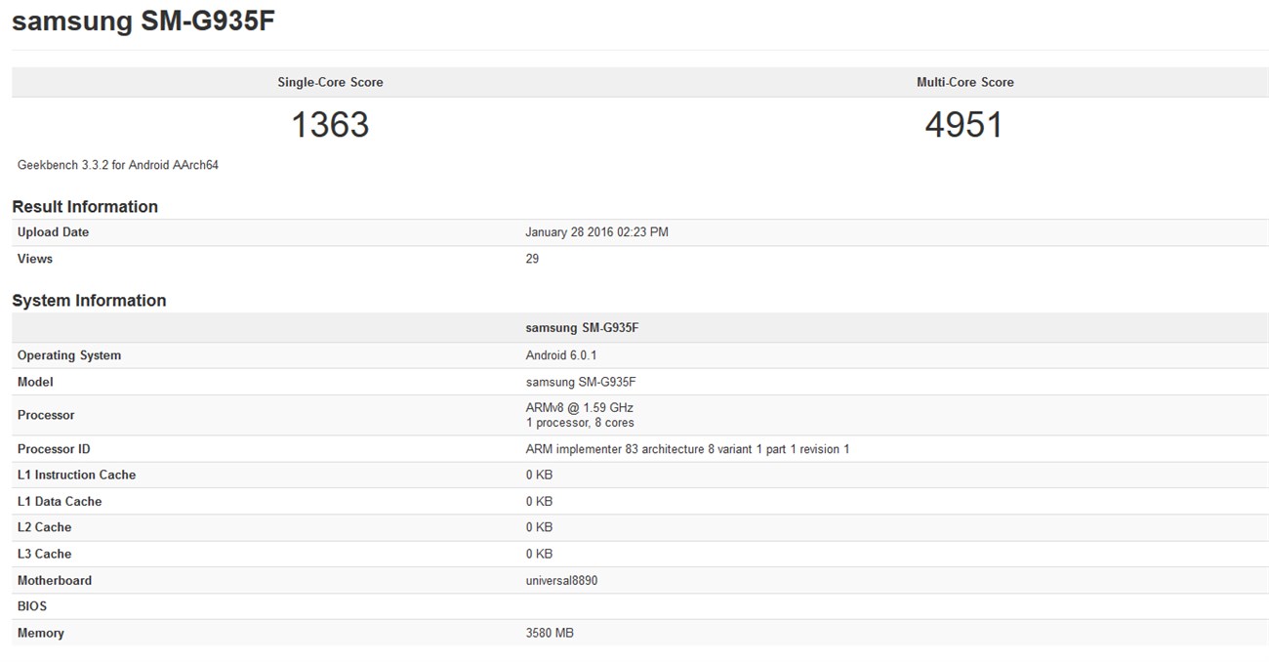
Task: Click the L1 Instruction Cache label
Action: coord(76,475)
